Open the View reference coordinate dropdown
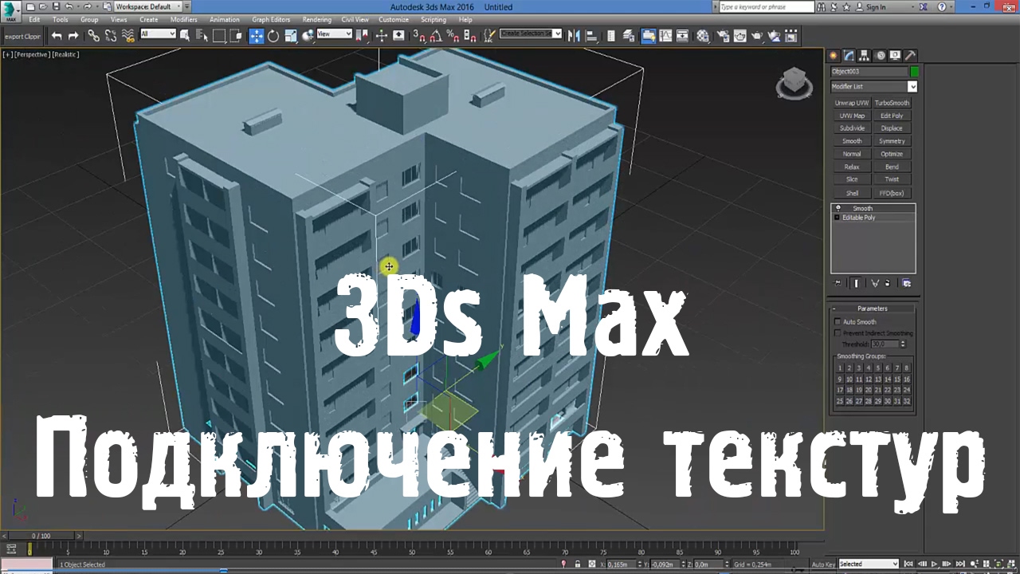This screenshot has height=574, width=1020. point(334,33)
